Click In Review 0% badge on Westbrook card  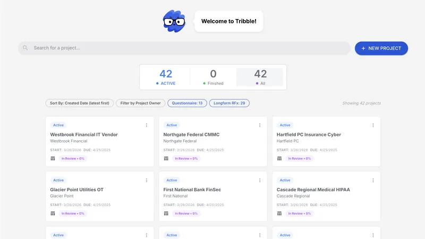pos(73,158)
